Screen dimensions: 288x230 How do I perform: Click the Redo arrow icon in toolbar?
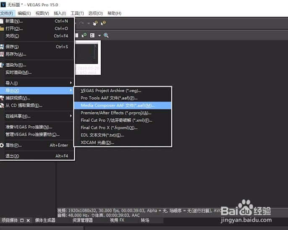pyautogui.click(x=81, y=23)
